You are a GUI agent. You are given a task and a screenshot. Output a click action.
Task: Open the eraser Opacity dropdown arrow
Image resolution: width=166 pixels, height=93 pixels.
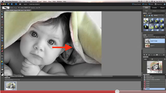pos(39,8)
